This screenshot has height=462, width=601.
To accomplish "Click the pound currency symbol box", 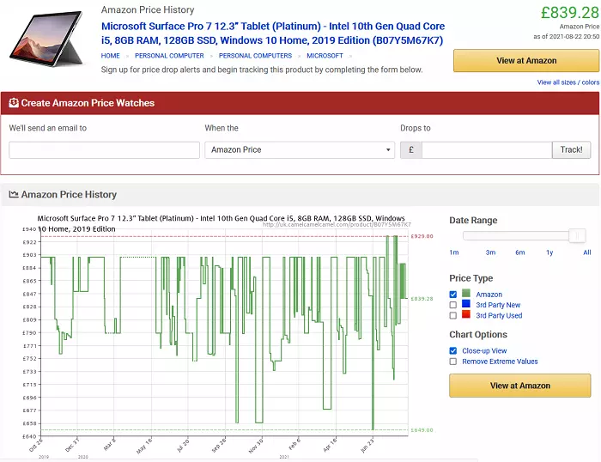I will (x=411, y=150).
